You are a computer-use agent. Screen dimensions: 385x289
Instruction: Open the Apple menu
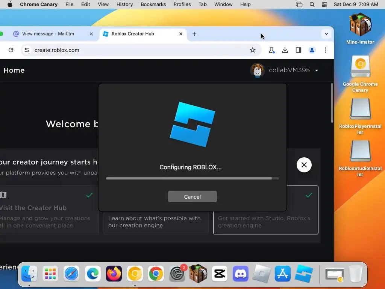[10, 5]
